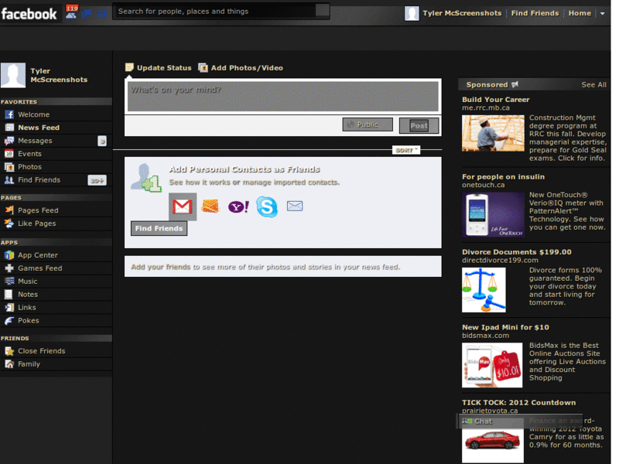
Task: Click the top bar profile picture thumbnail
Action: pyautogui.click(x=412, y=13)
